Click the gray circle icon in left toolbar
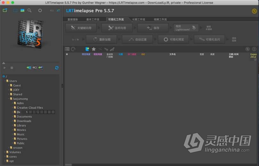259x166 pixels. pyautogui.click(x=40, y=11)
